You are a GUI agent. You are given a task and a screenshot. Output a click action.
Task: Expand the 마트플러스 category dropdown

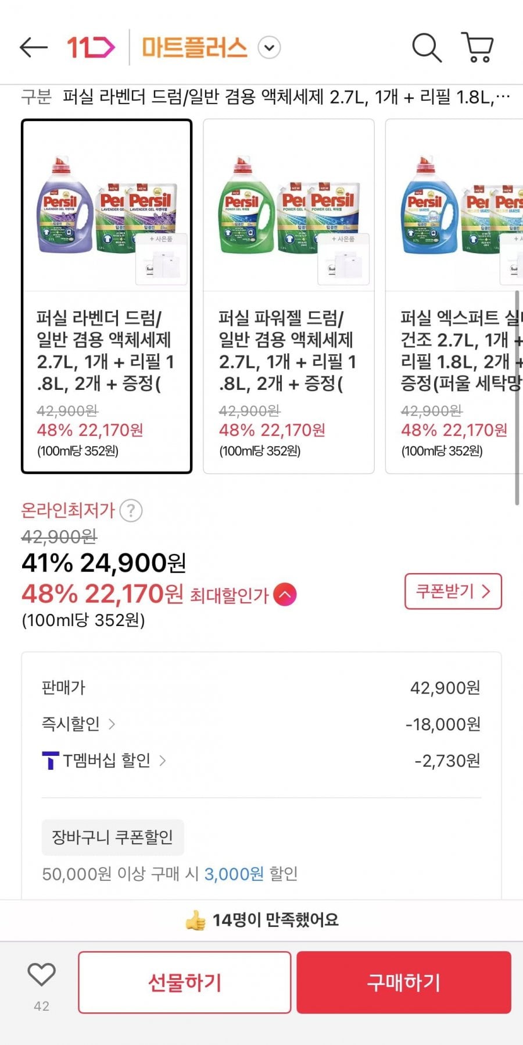tap(269, 48)
